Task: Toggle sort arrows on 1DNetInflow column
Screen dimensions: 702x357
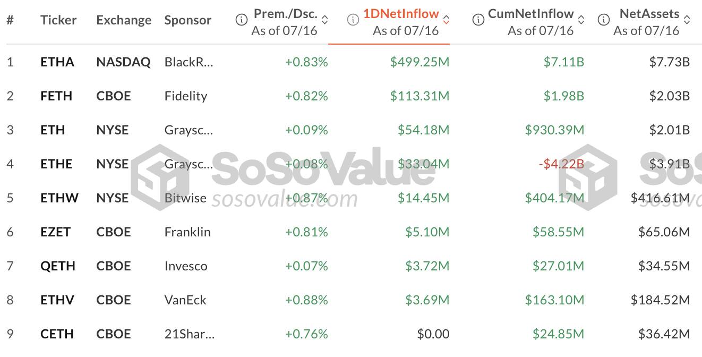Action: pyautogui.click(x=446, y=20)
